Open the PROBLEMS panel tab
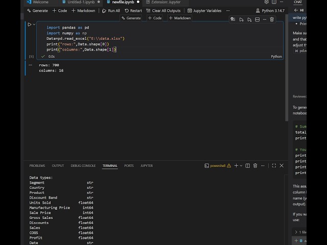Image resolution: width=327 pixels, height=245 pixels. pos(37,165)
